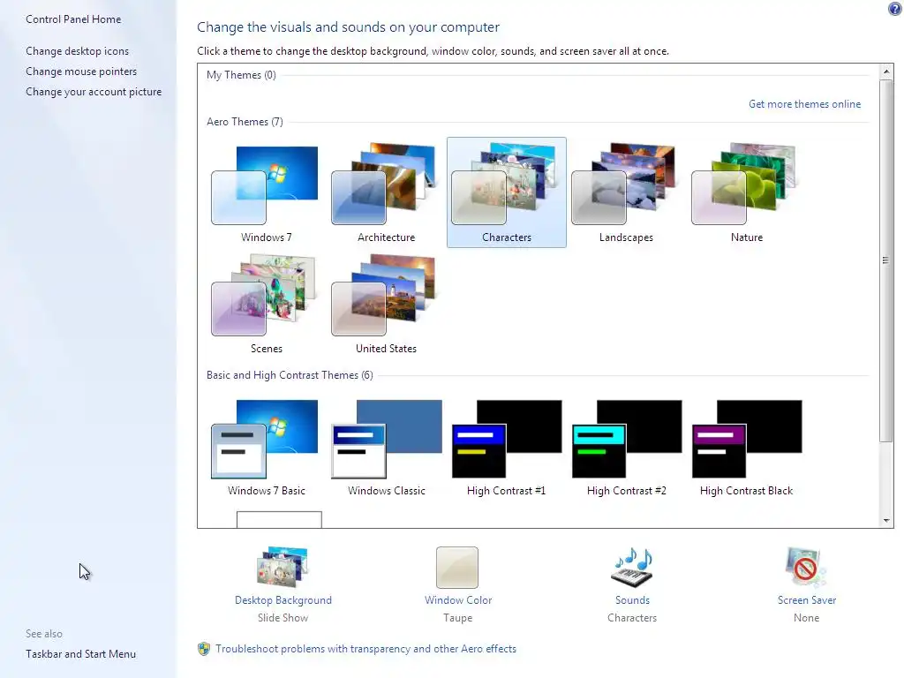The width and height of the screenshot is (904, 678).
Task: Open the Sounds keyboard icon
Action: (x=632, y=568)
